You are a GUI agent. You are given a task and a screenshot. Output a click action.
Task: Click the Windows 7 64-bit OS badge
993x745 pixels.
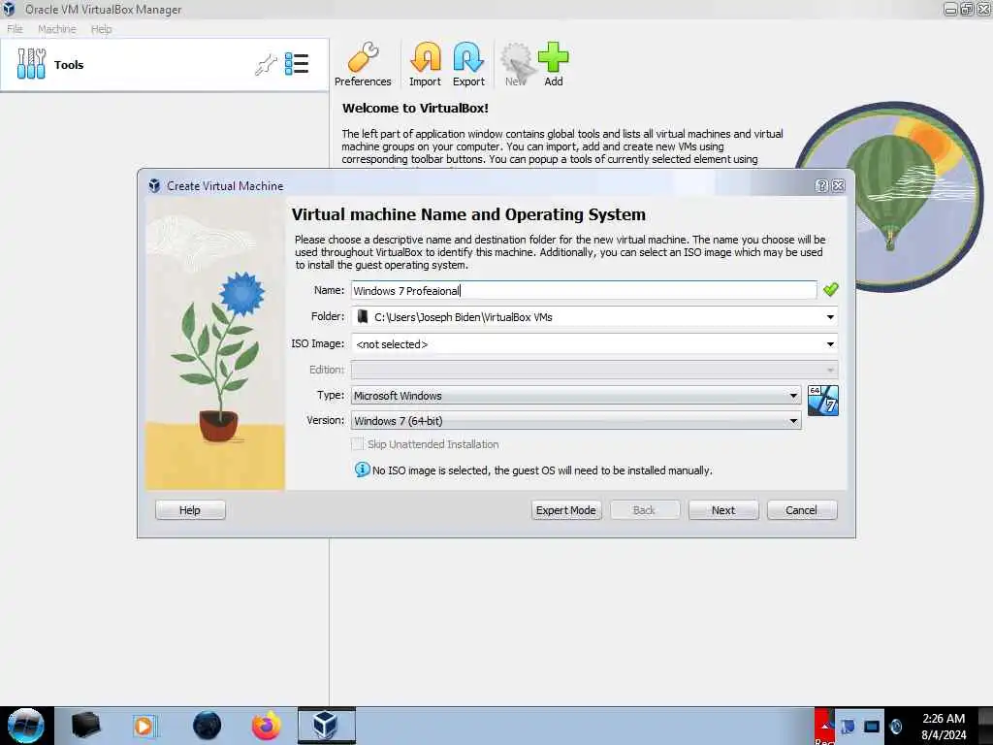click(x=823, y=401)
